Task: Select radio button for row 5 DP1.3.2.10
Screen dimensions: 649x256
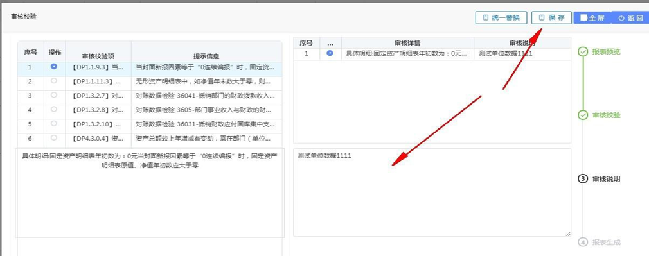Action: (x=54, y=123)
